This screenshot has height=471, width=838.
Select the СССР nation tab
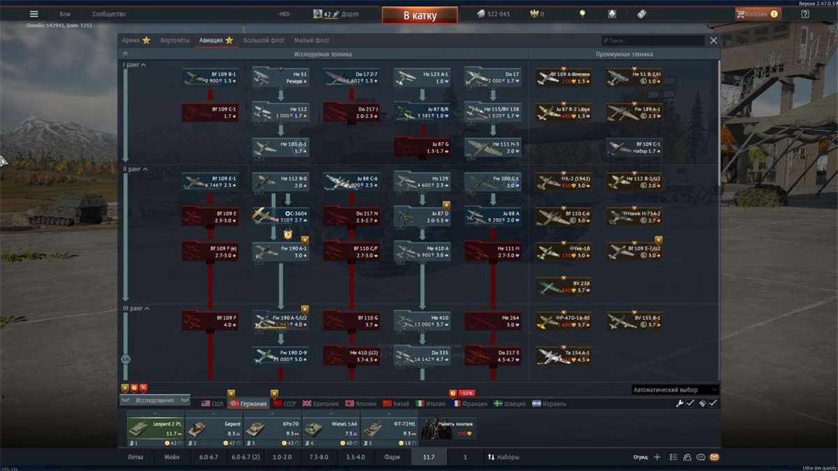pos(285,404)
